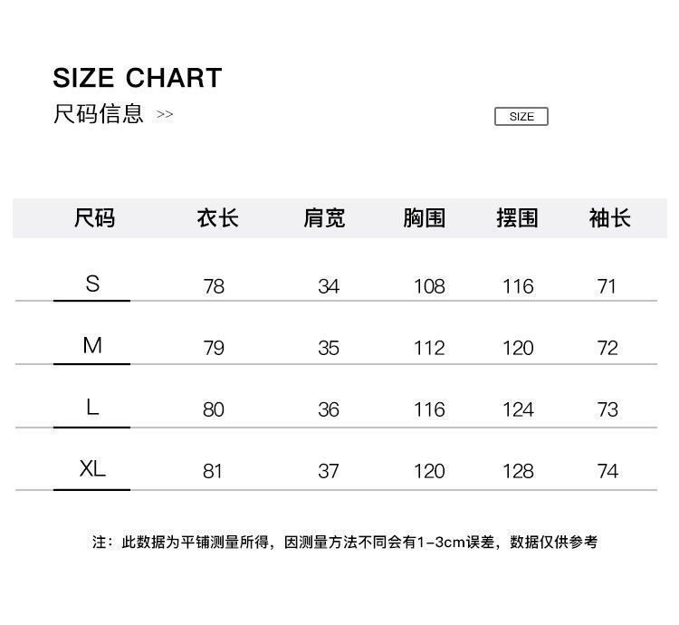Click the double chevron beside 尺码信息
Screen dimensions: 679x625
pos(165,115)
